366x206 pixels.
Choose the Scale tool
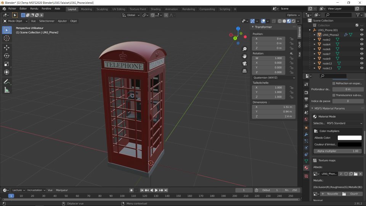6,64
